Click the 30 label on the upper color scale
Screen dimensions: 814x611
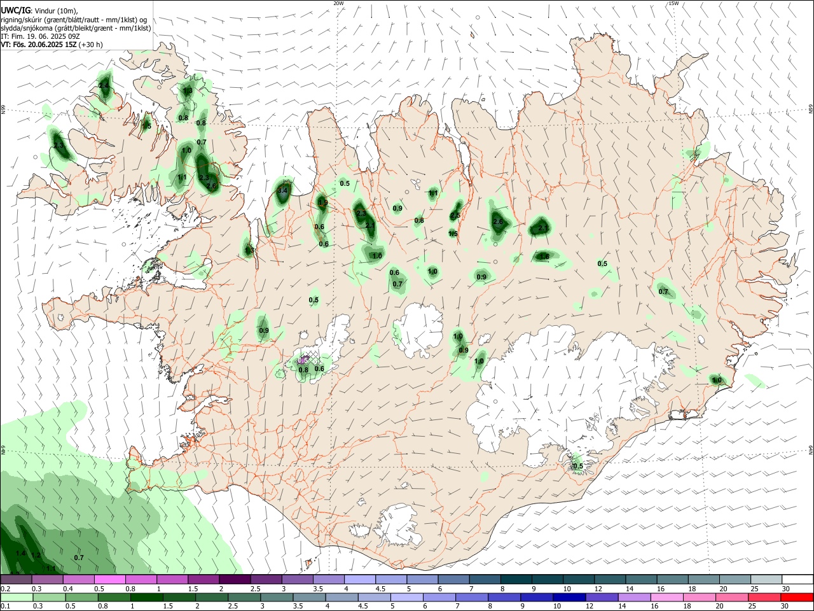786,589
